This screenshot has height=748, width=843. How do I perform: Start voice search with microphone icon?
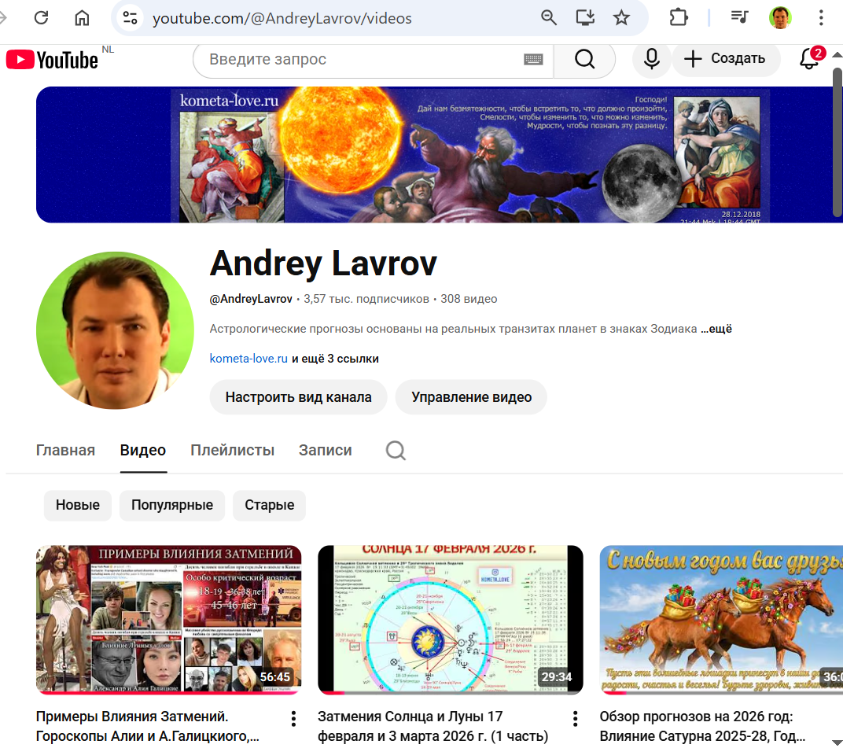click(x=651, y=60)
